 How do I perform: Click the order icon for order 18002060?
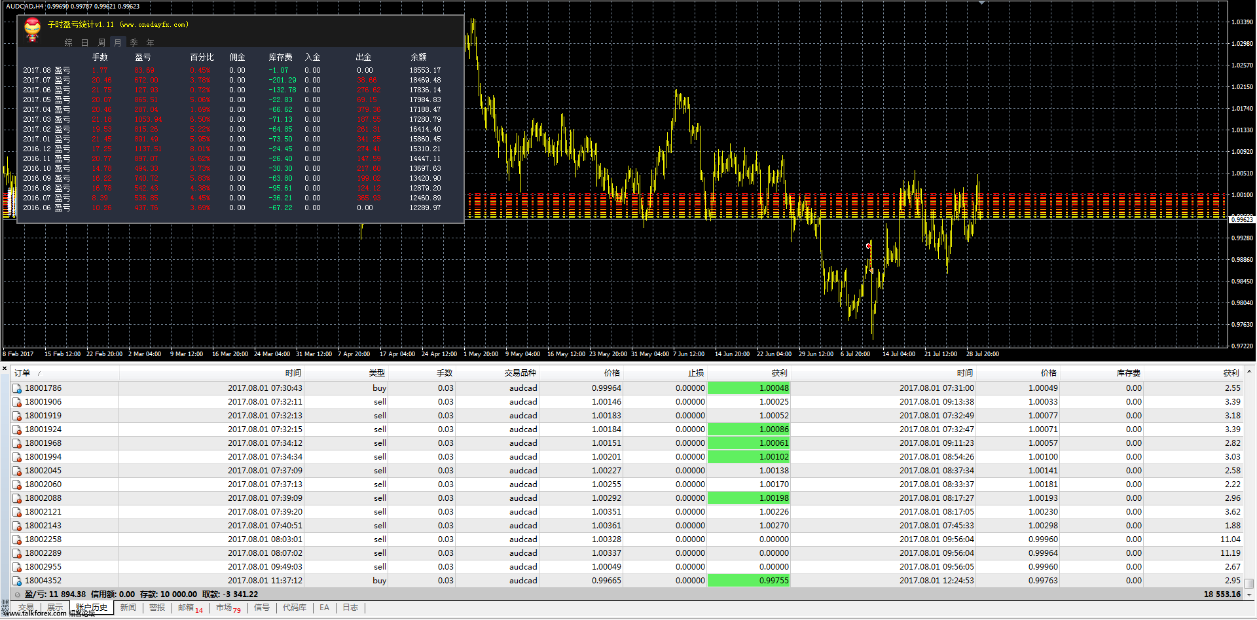(x=17, y=484)
